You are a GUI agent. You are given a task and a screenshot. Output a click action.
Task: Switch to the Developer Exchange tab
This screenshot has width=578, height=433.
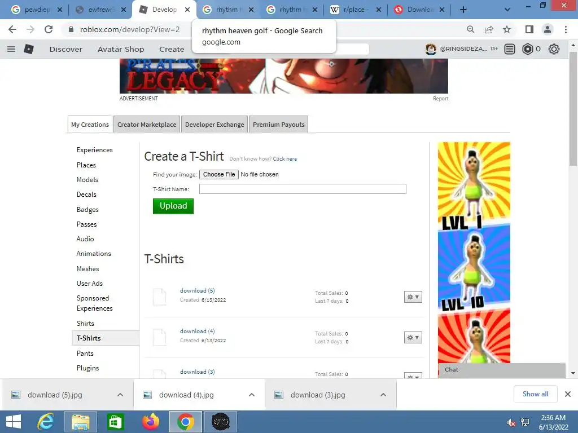point(214,125)
